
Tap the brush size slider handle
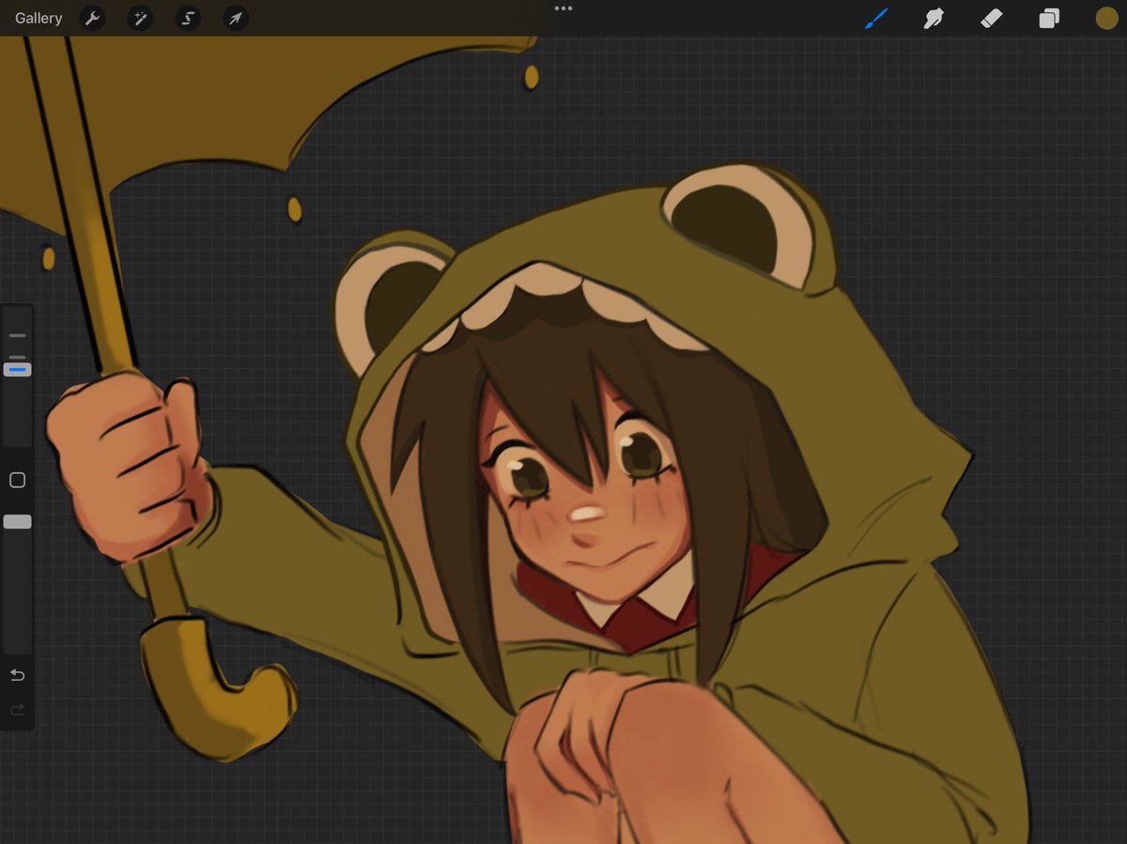click(18, 370)
